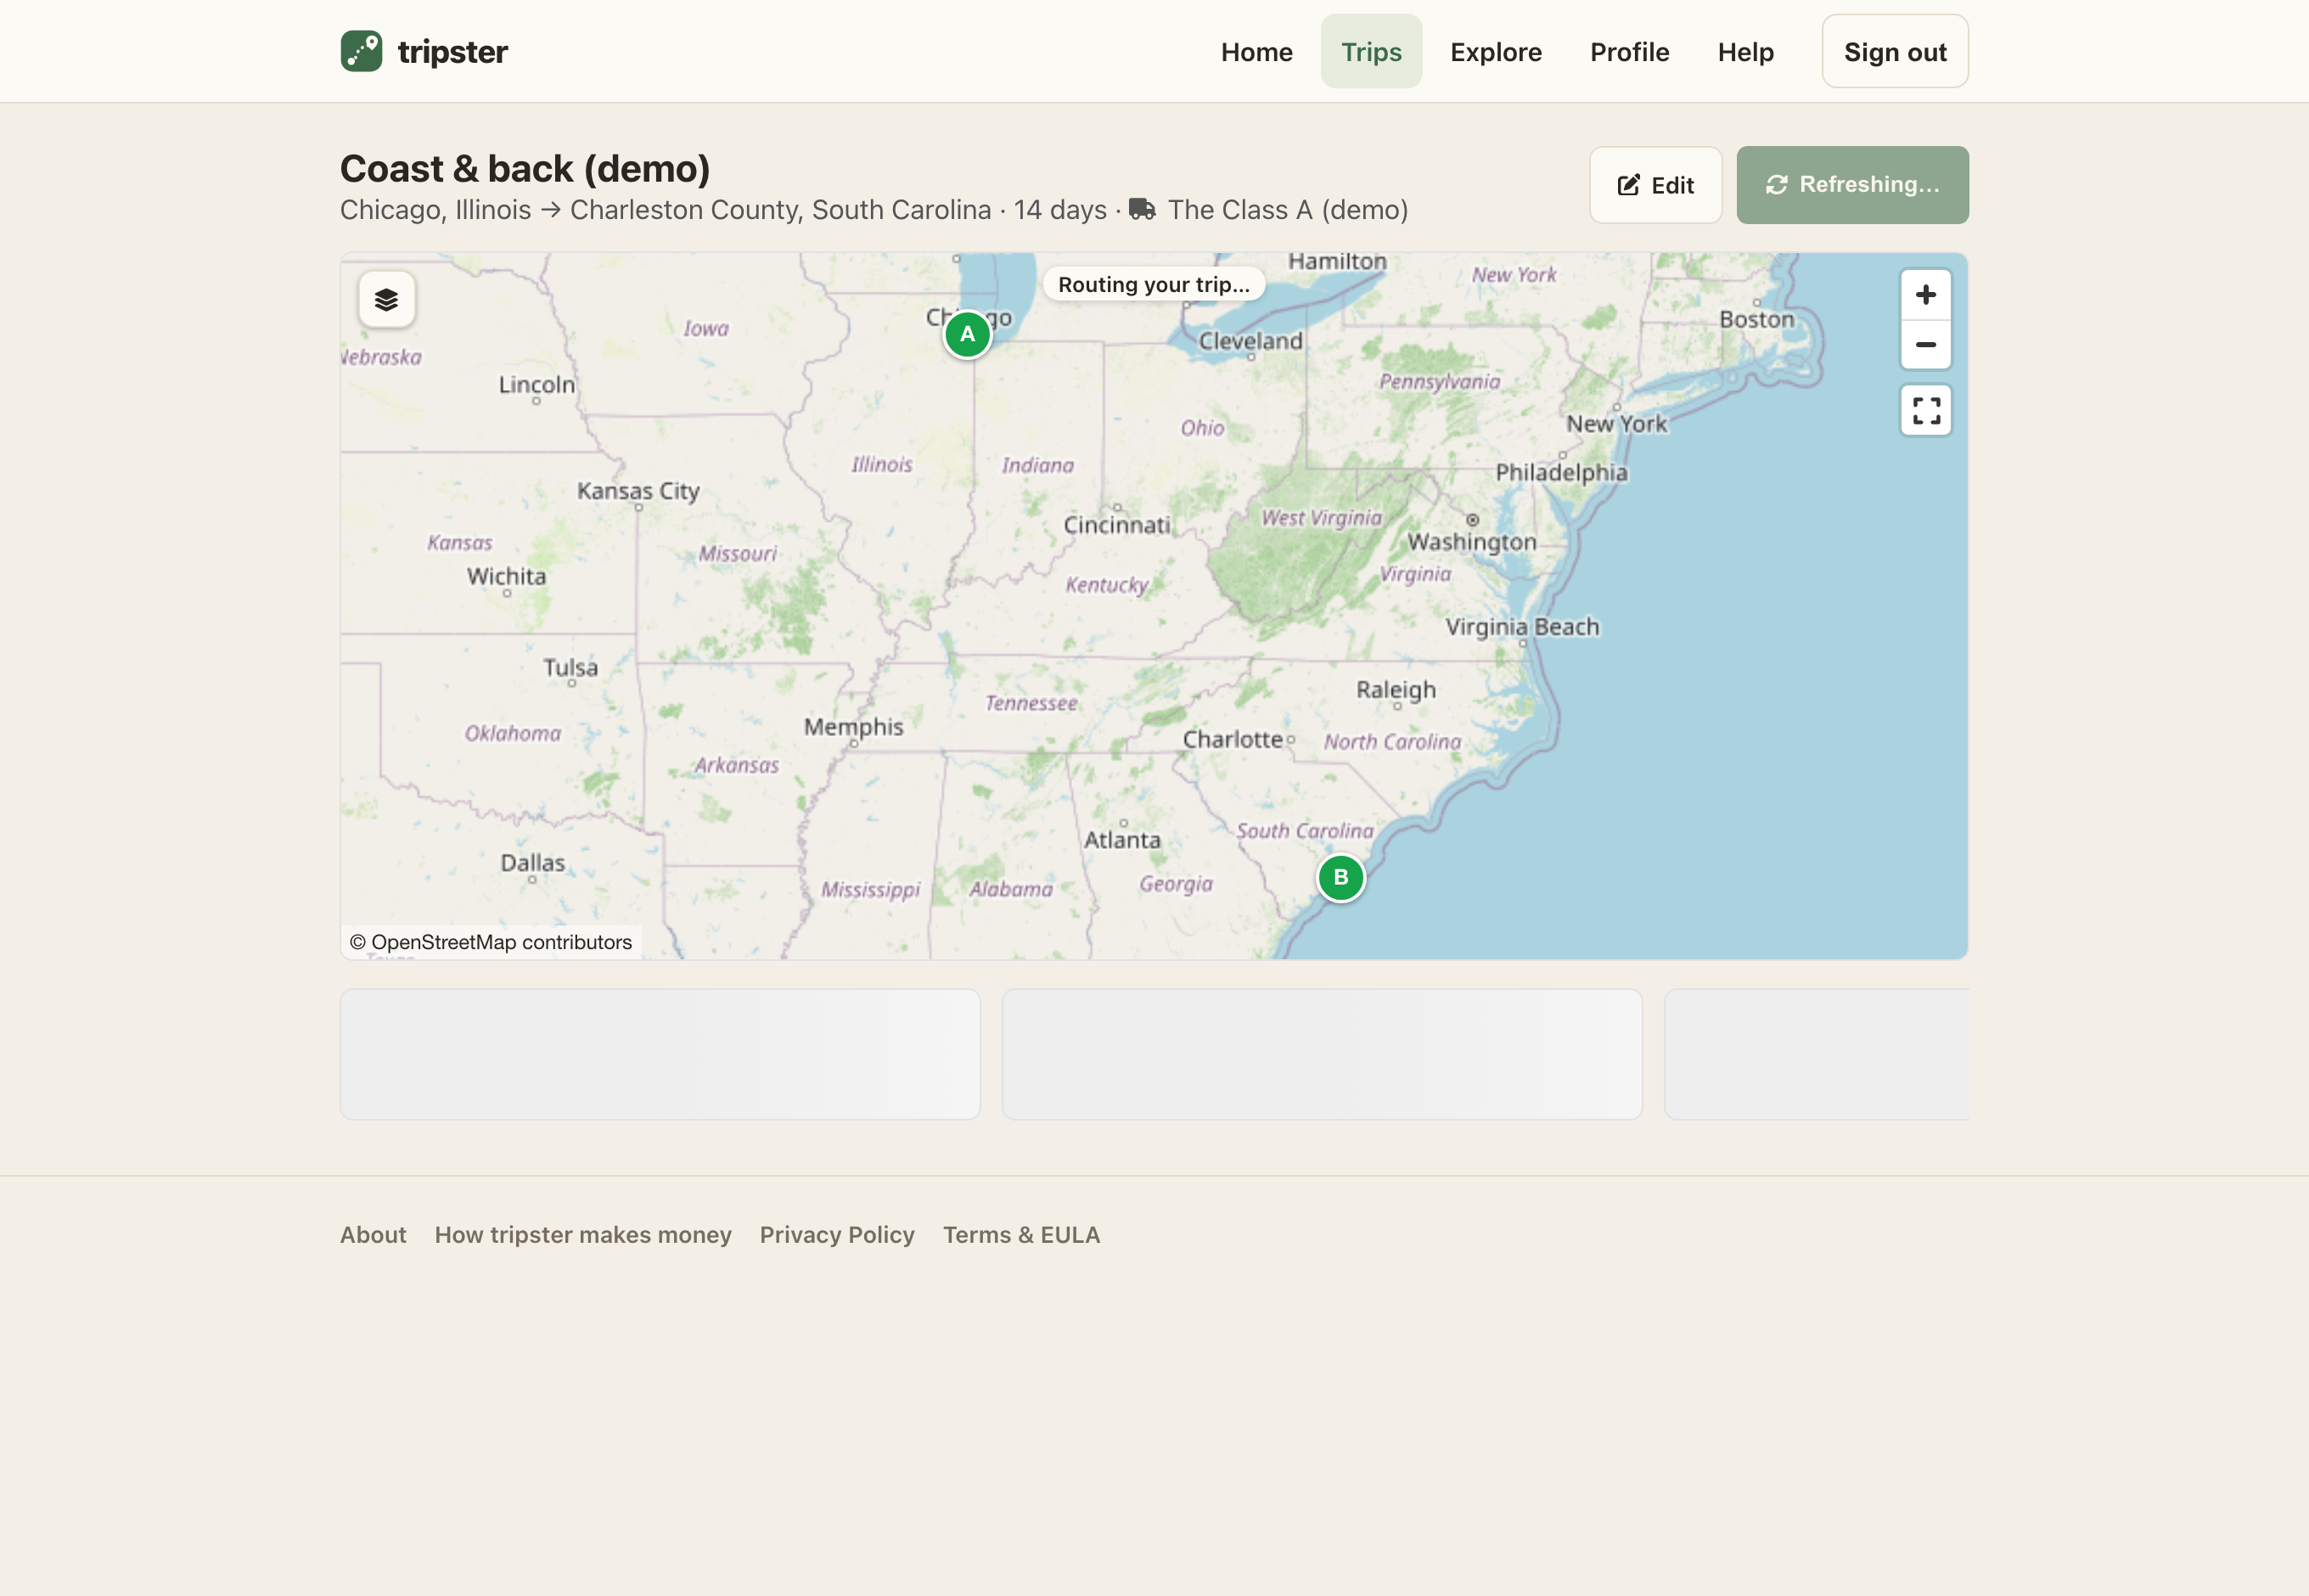Sign out of the account

tap(1894, 52)
